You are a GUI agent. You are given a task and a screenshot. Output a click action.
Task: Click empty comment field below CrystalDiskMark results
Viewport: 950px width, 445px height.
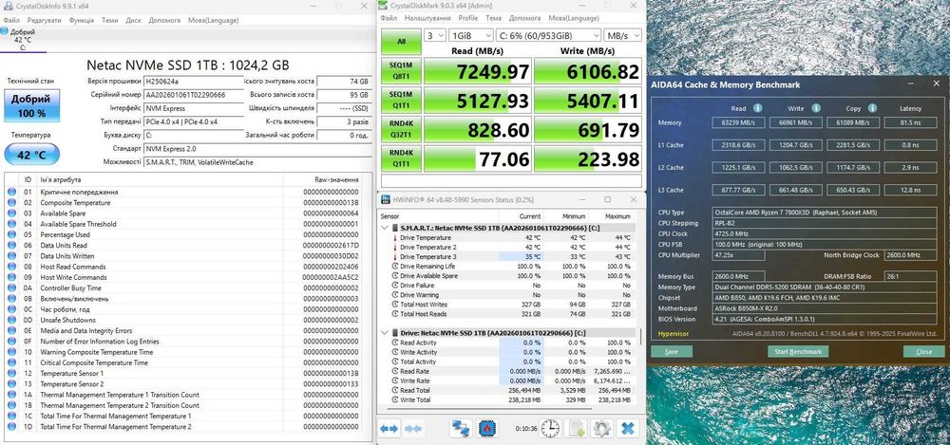click(511, 181)
